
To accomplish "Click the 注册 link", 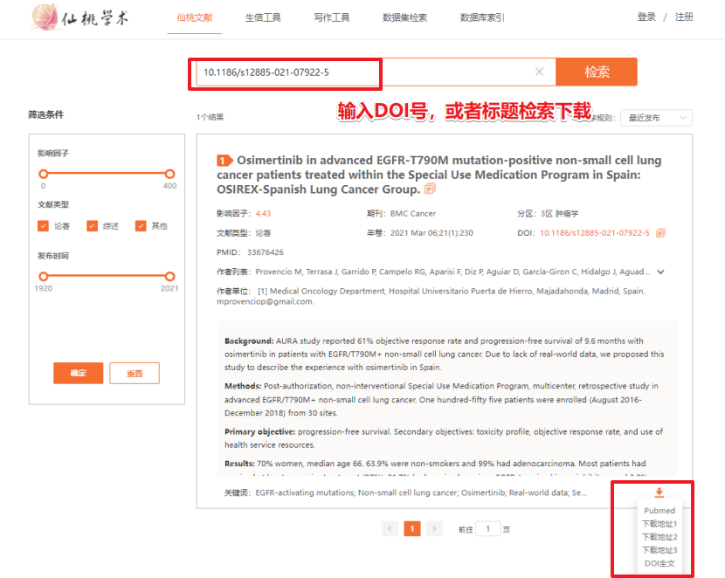I will coord(684,17).
